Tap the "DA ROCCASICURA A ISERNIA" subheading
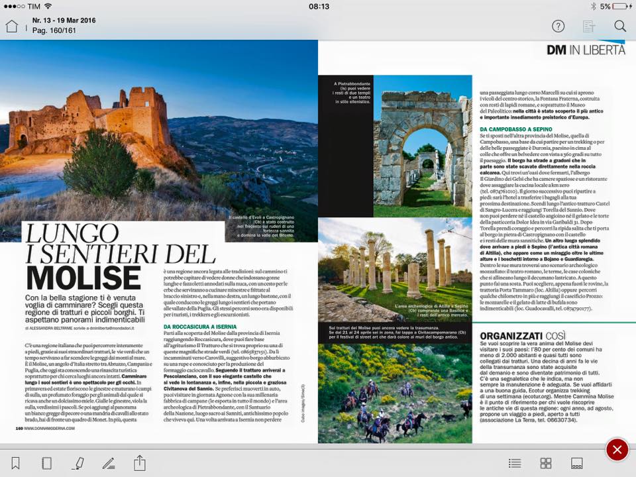This screenshot has height=477, width=636. 200,327
